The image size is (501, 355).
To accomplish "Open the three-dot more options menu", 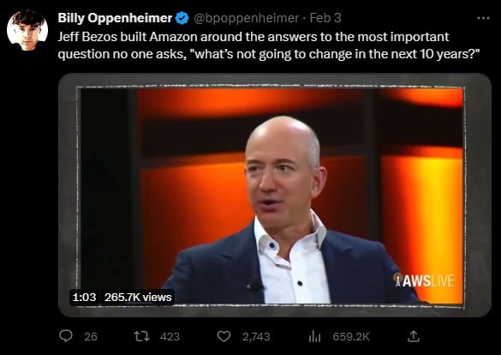I will 483,18.
